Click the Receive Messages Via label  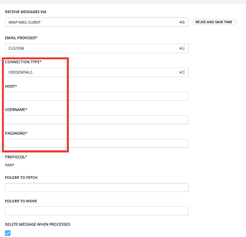point(26,12)
